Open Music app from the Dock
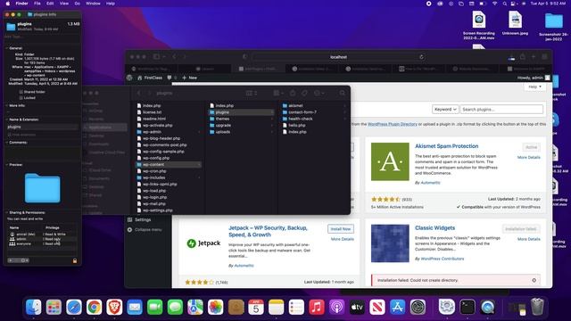571x321 pixels. pos(317,307)
